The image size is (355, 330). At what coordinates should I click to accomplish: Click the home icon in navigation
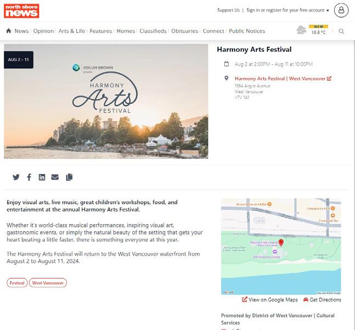pos(9,31)
